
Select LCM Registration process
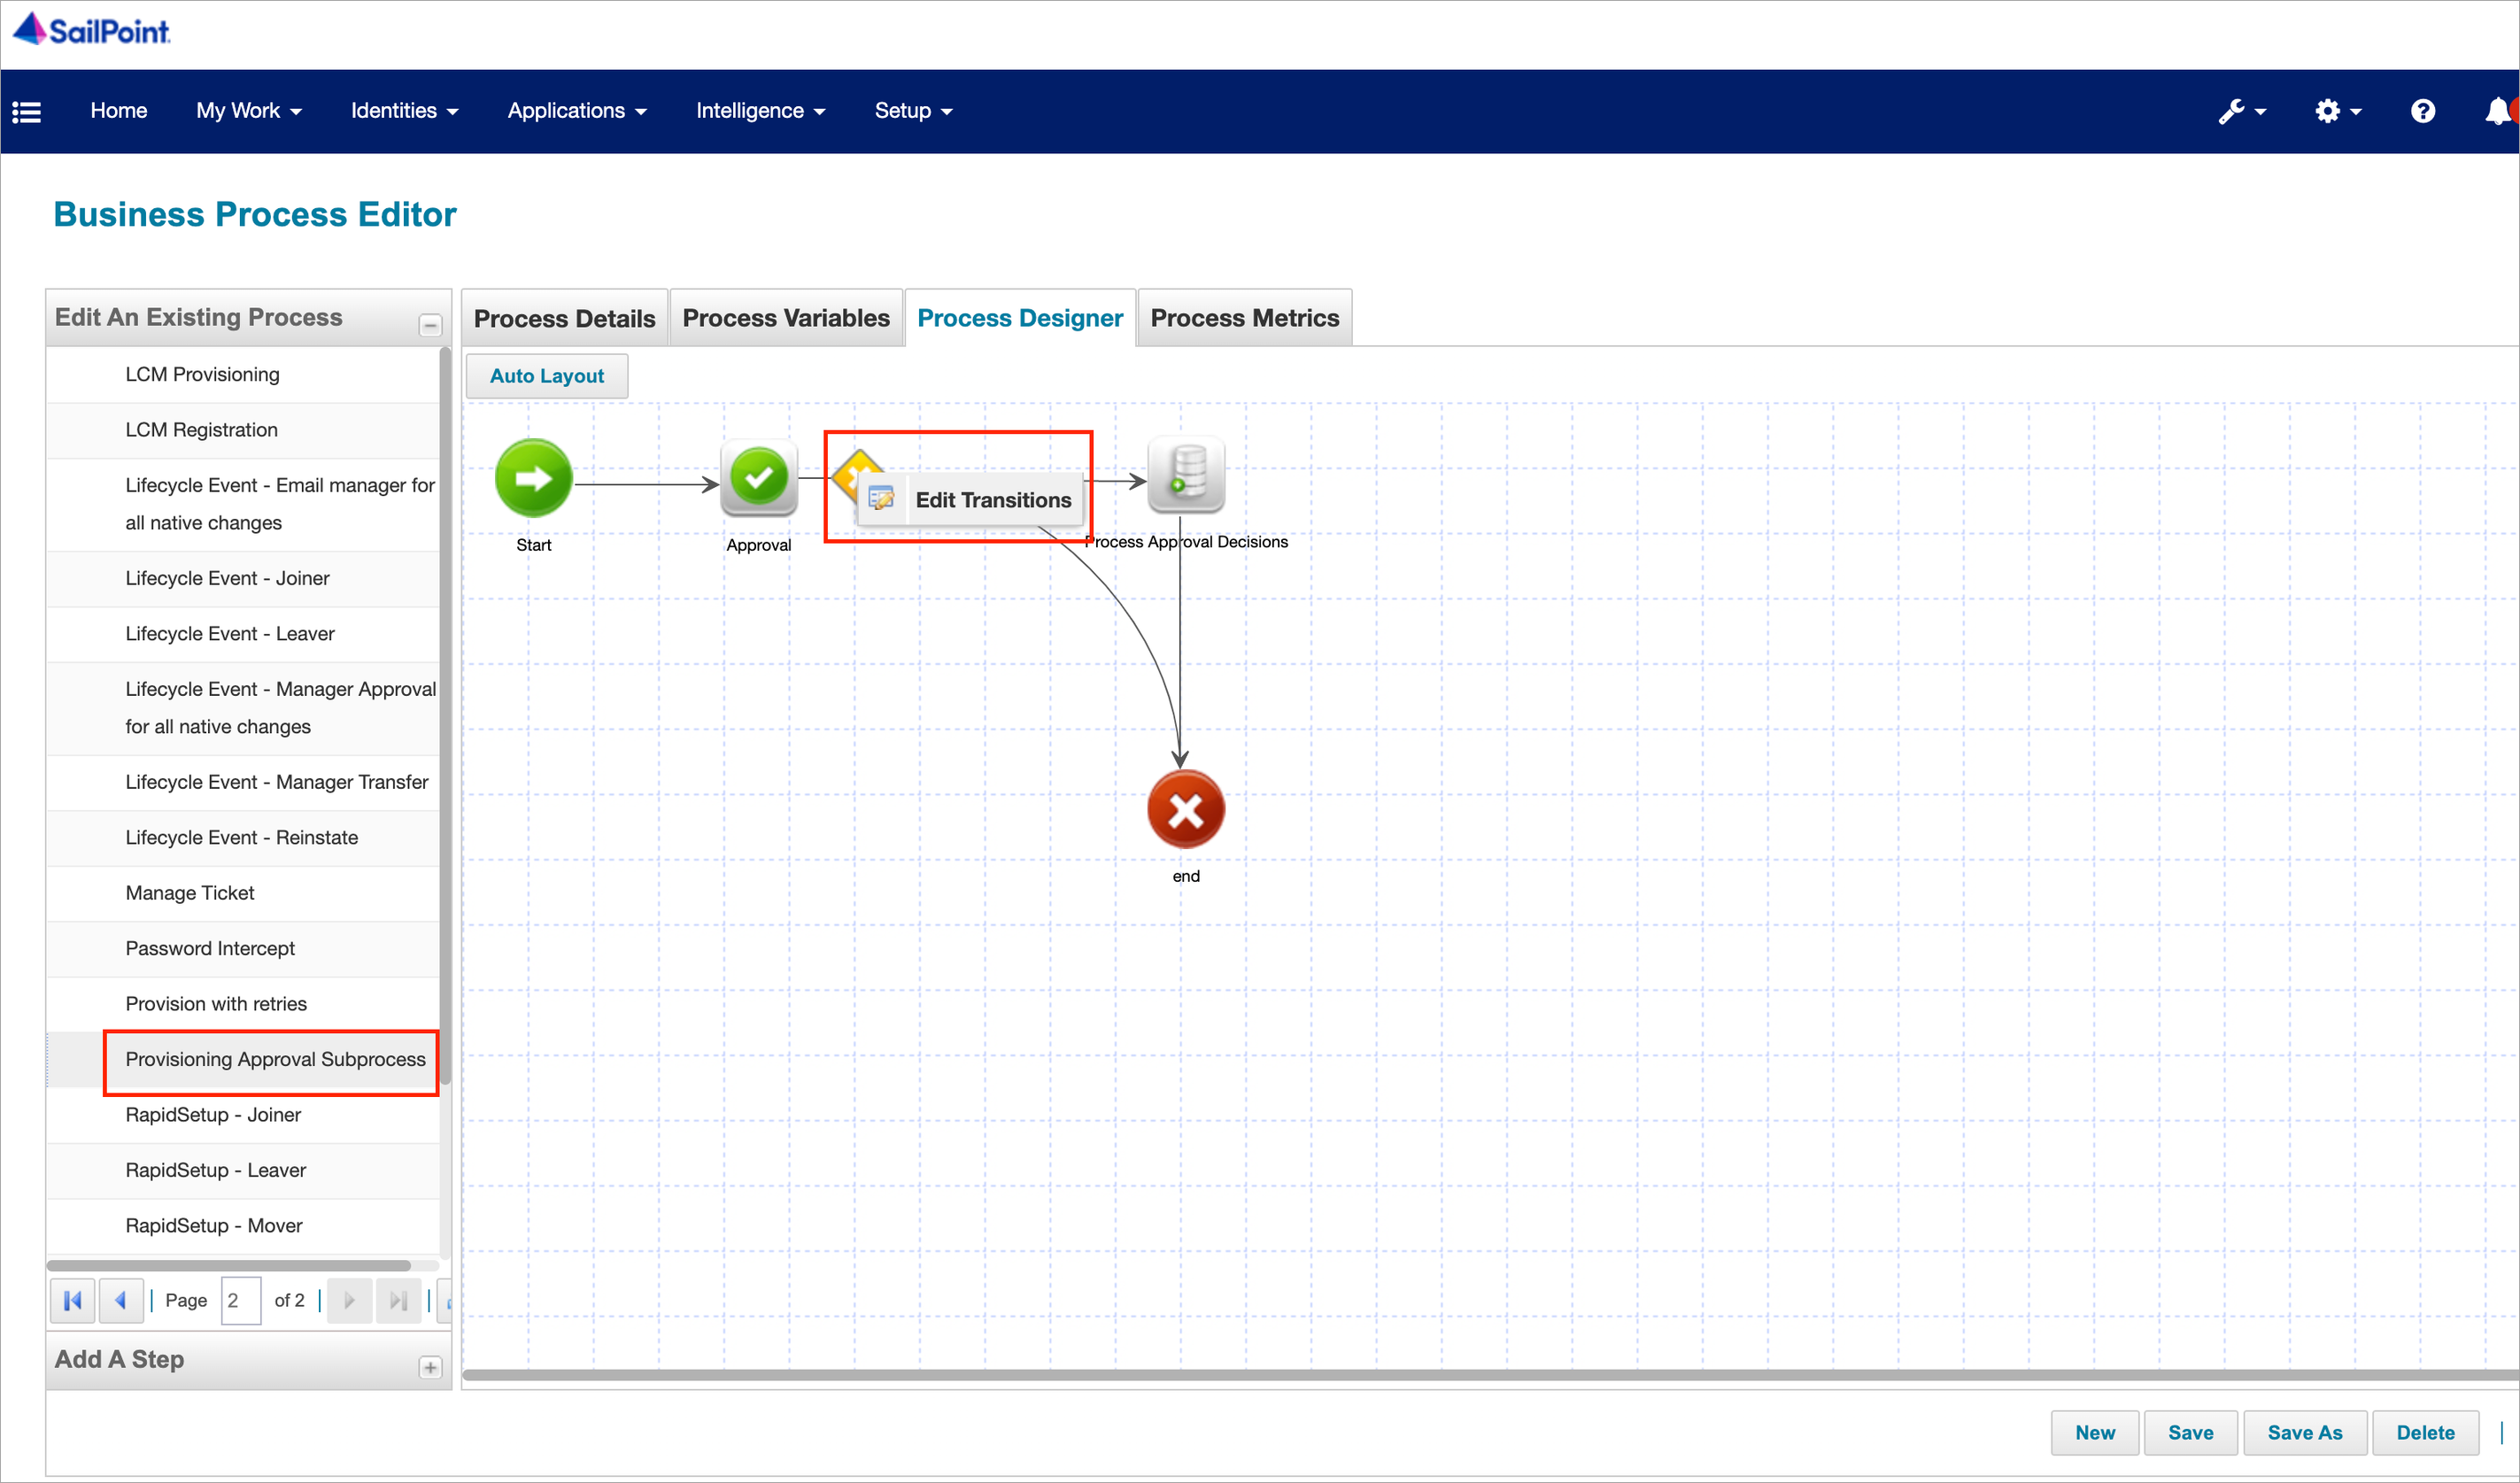click(x=243, y=430)
